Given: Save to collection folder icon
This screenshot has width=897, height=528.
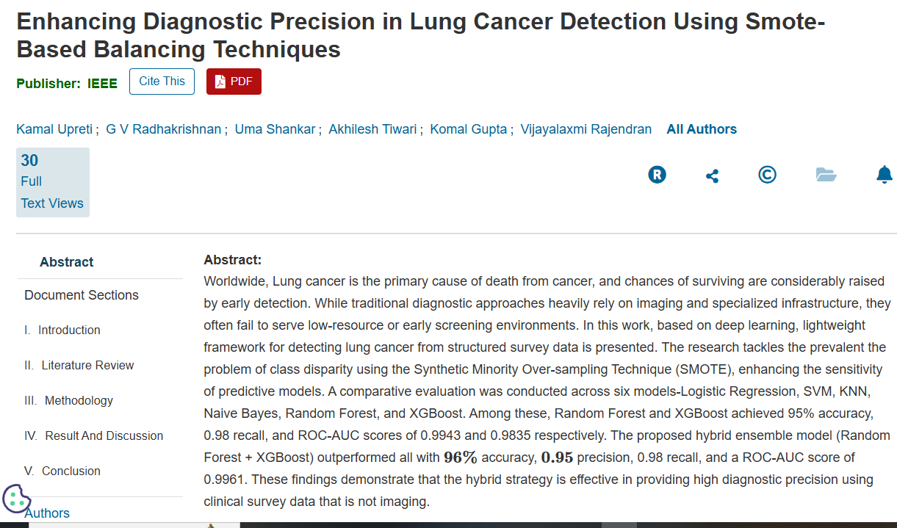Looking at the screenshot, I should [x=826, y=175].
